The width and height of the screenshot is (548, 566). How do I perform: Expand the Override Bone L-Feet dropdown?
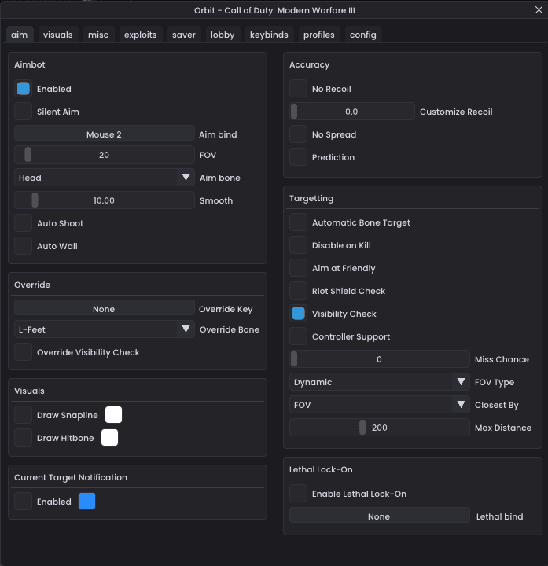coord(105,329)
